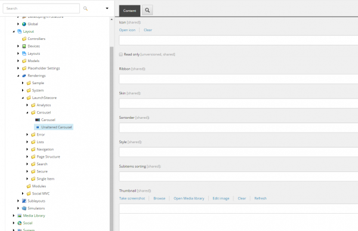Select the Unaltered Carousel tree item
Image resolution: width=358 pixels, height=231 pixels.
point(54,127)
